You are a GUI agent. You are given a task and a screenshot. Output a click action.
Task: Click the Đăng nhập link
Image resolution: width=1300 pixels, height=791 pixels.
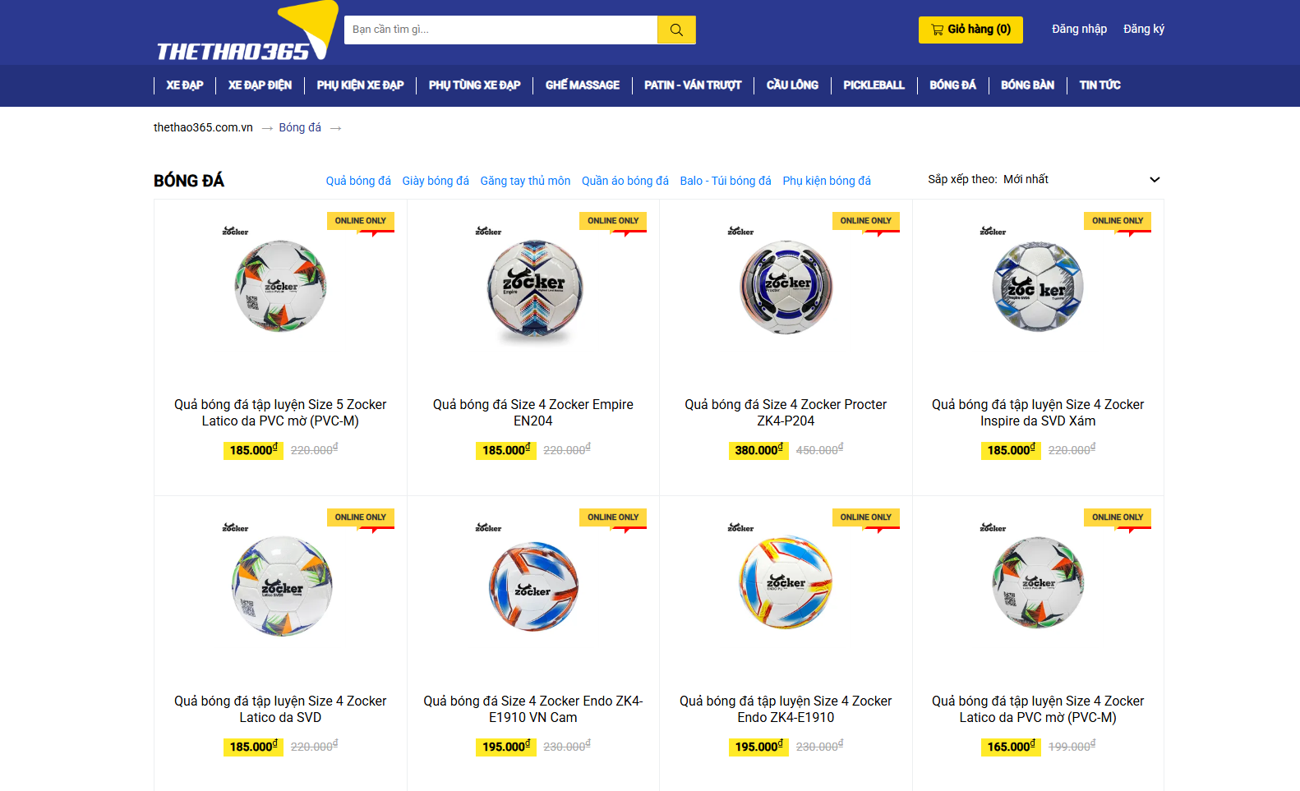[x=1079, y=29]
